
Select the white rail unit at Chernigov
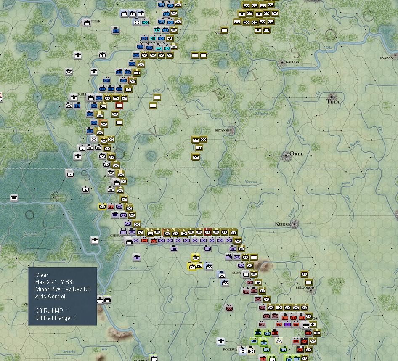(129, 242)
